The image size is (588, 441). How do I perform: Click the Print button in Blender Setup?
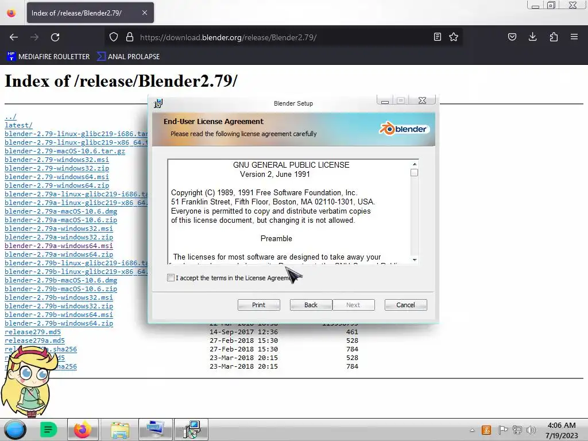tap(259, 305)
